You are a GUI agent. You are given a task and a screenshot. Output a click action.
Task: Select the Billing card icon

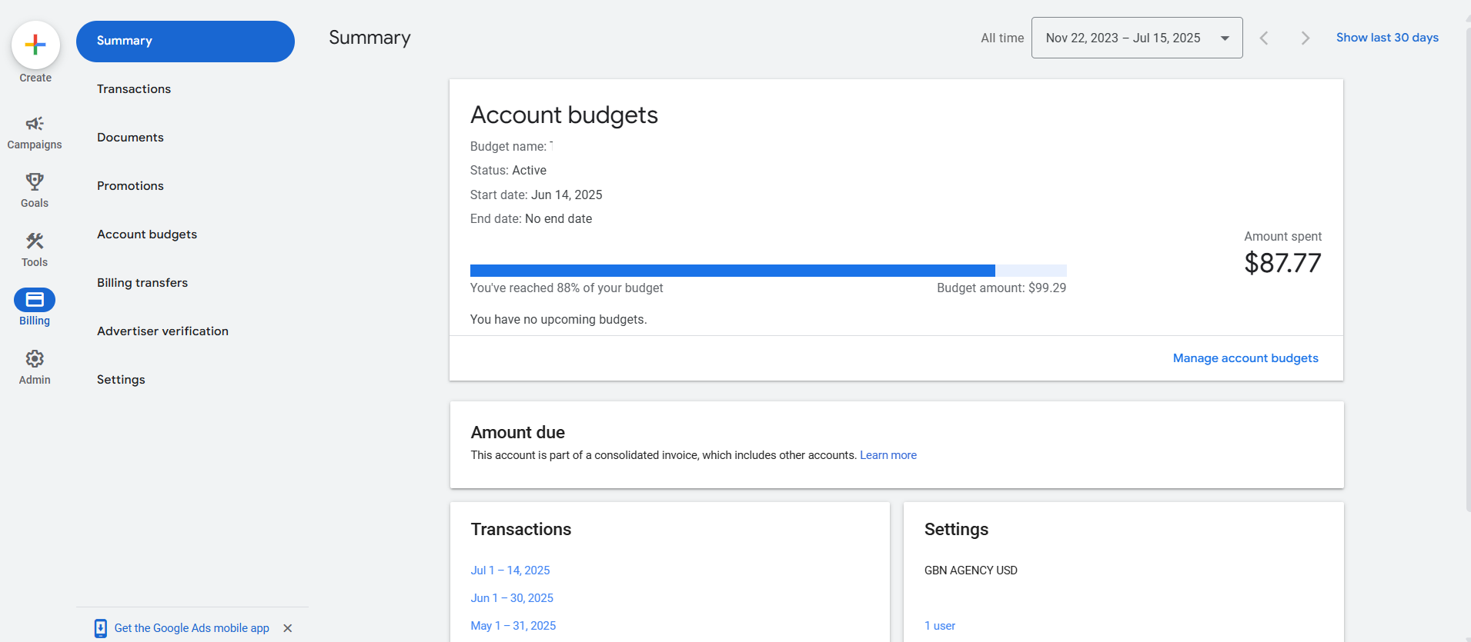coord(35,299)
